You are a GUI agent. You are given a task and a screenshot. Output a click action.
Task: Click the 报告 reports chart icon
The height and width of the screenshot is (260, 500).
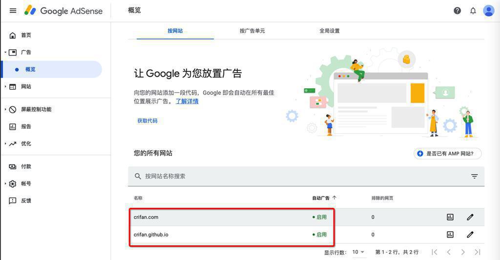[x=12, y=127]
